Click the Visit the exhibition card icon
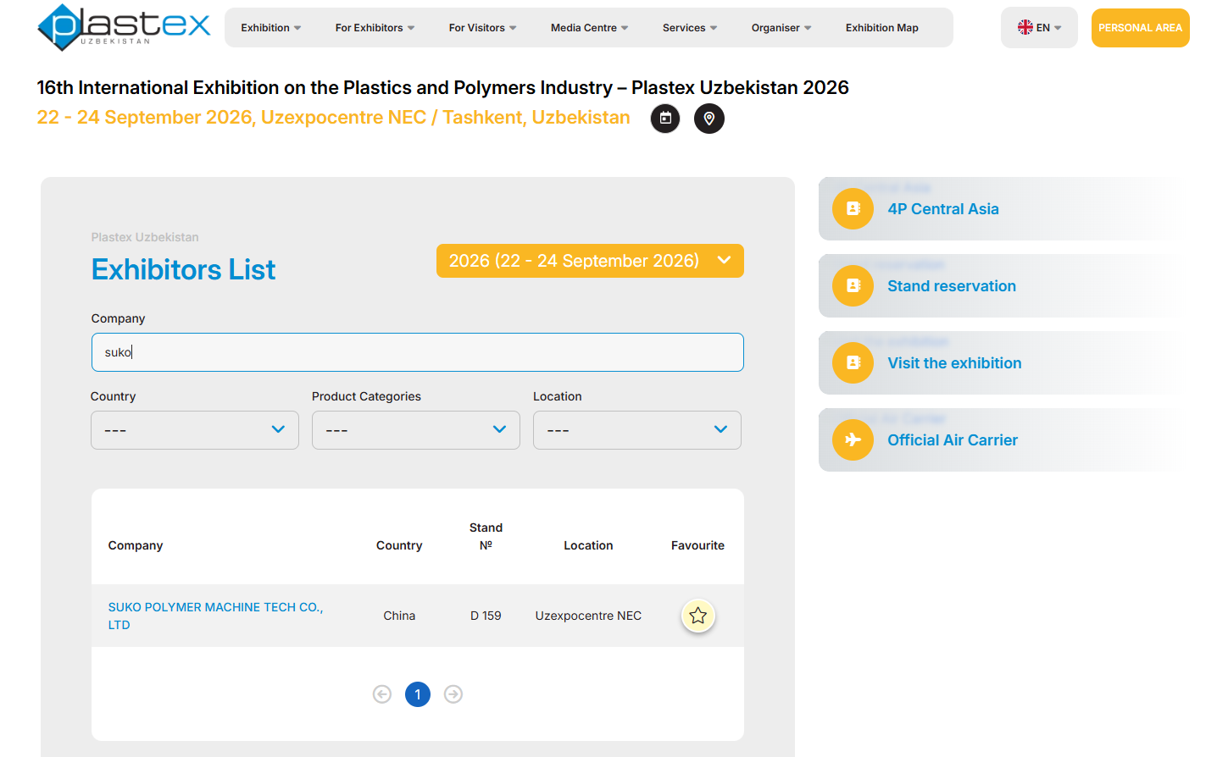This screenshot has height=757, width=1217. point(853,362)
